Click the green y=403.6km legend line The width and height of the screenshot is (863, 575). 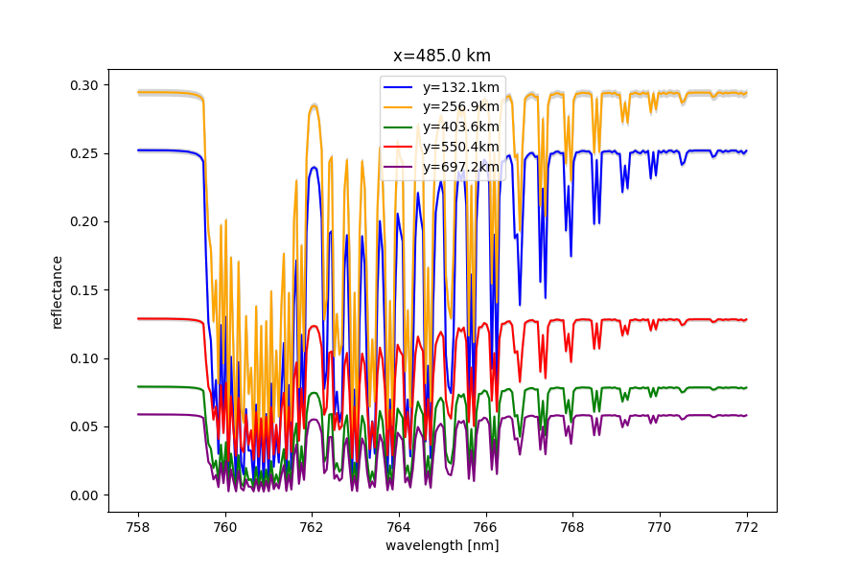click(397, 127)
